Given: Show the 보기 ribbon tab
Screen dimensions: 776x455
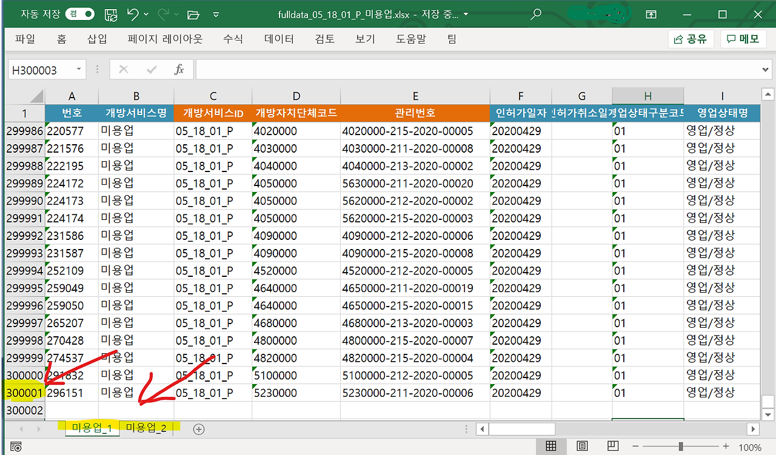Looking at the screenshot, I should [366, 39].
